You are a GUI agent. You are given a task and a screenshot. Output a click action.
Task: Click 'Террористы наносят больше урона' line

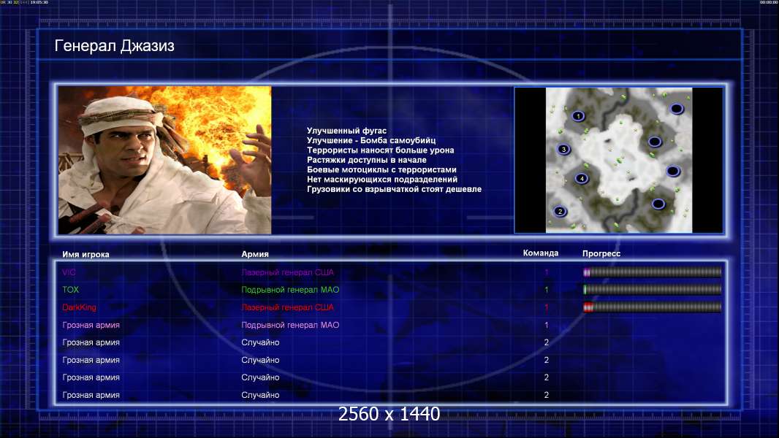tap(381, 150)
